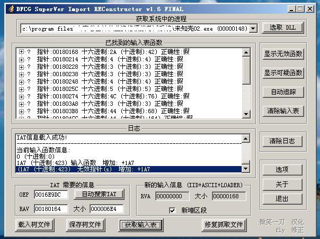Select the log line IAT信息载入成功!
The width and height of the screenshot is (320, 239).
pyautogui.click(x=42, y=137)
